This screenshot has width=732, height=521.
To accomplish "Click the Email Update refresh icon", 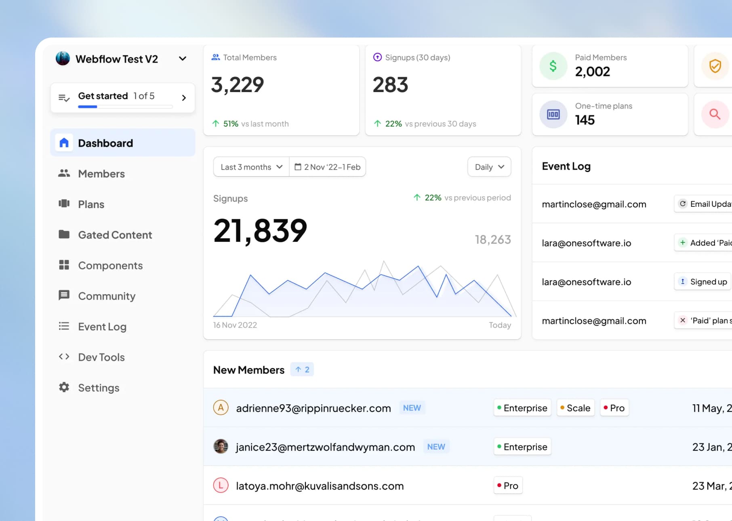I will tap(683, 204).
